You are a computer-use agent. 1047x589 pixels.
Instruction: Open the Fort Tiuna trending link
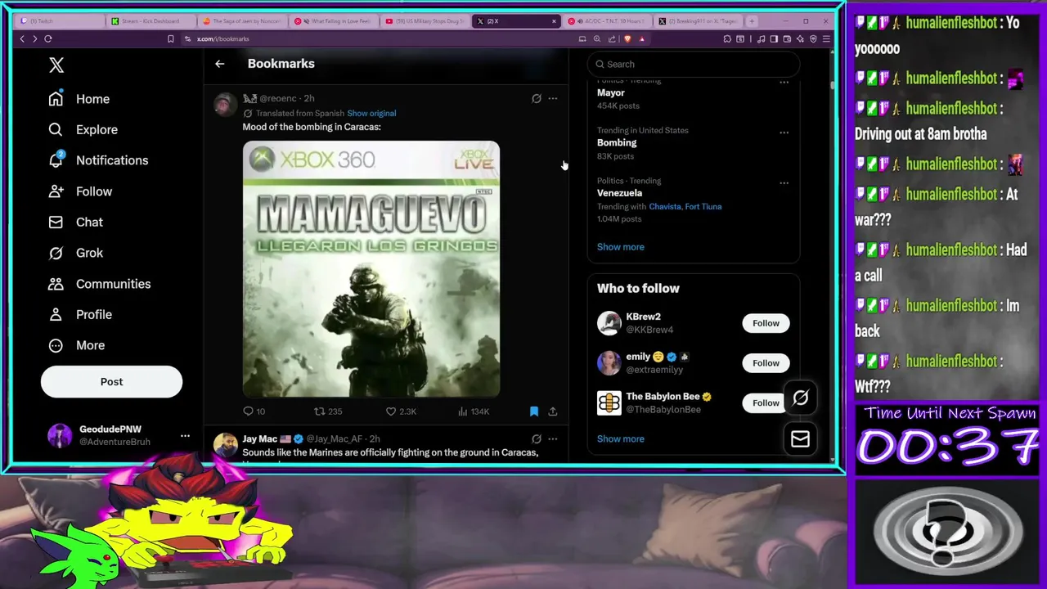click(703, 207)
